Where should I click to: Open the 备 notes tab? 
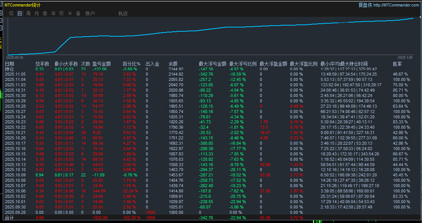pyautogui.click(x=78, y=13)
